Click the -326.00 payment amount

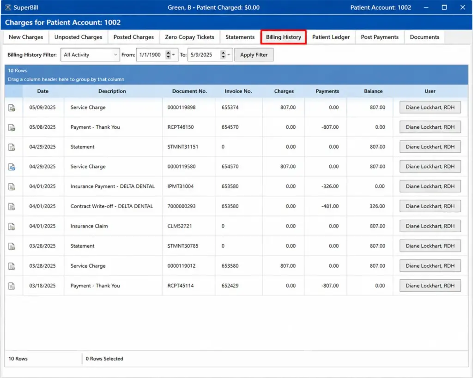(x=330, y=186)
